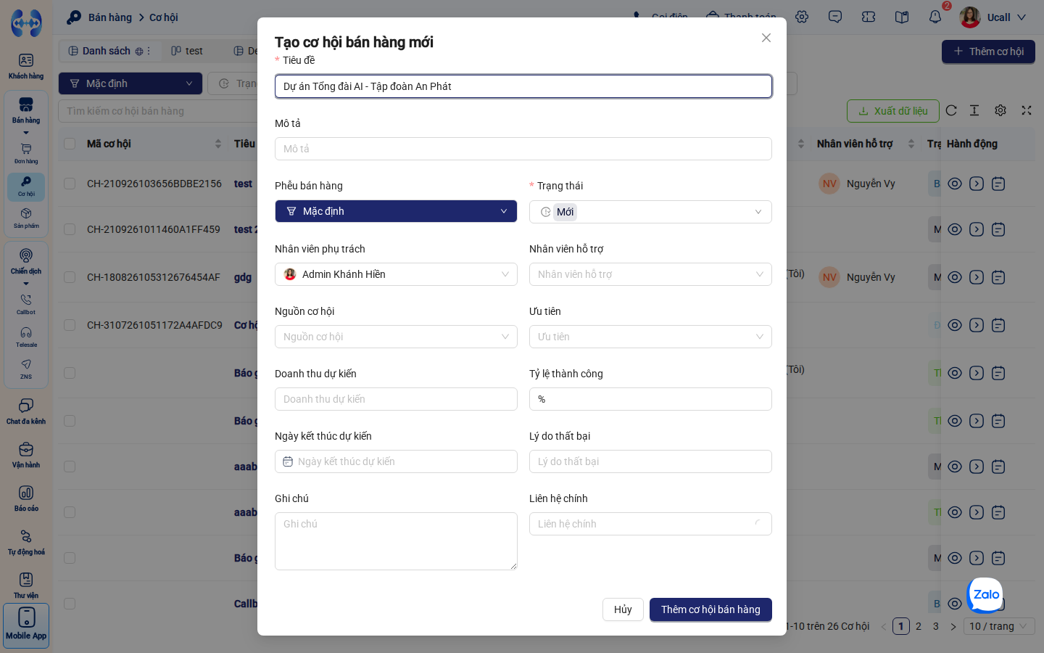1044x653 pixels.
Task: Tick checkbox for CH-3107261051172A4AFDC9 row
Action: click(x=70, y=325)
